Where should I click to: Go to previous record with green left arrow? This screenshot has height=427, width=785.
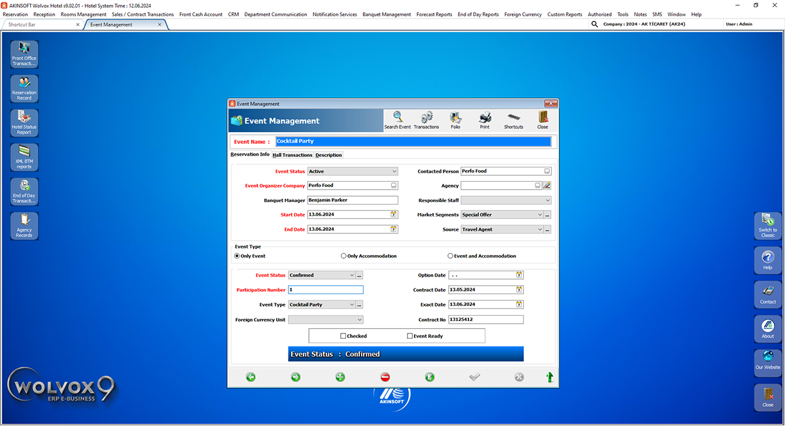[251, 377]
